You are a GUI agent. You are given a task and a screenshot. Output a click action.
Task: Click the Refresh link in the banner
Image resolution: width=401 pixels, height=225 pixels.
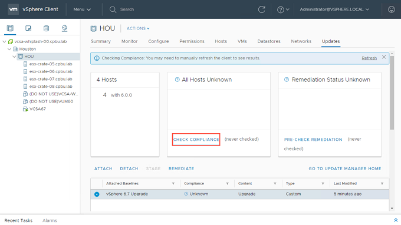point(369,58)
